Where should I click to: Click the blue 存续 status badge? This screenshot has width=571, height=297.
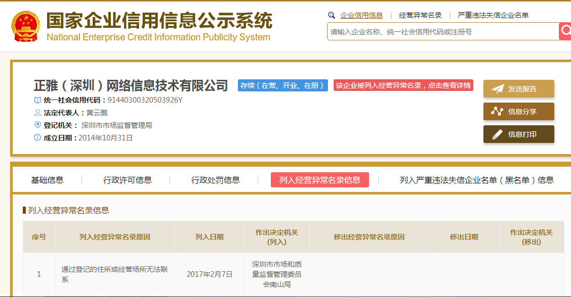click(x=282, y=85)
